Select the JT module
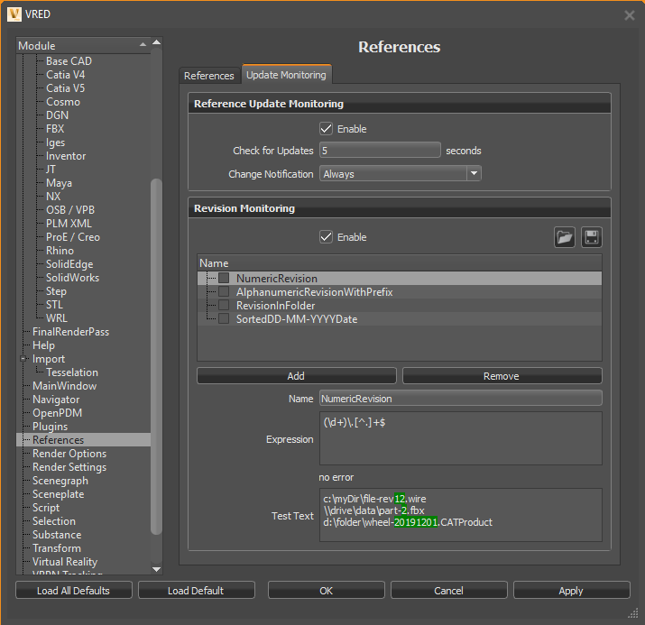Image resolution: width=645 pixels, height=625 pixels. pyautogui.click(x=51, y=170)
